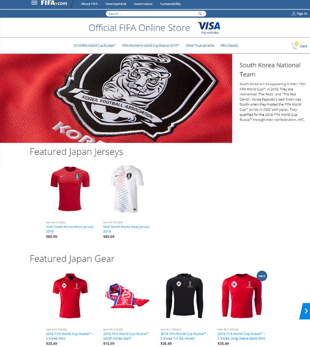Click the Visa logo
Viewport: 310px width, 347px height.
coord(209,27)
